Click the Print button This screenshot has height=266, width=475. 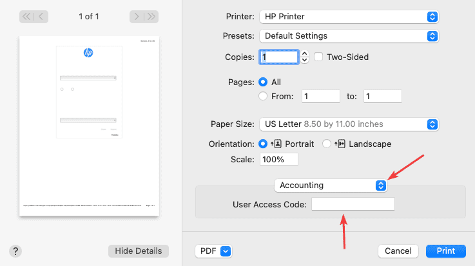(445, 251)
